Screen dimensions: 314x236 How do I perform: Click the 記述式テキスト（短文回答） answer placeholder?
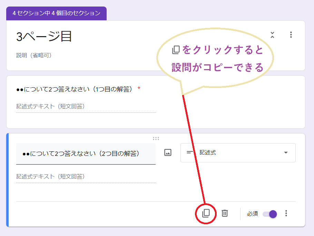52,176
